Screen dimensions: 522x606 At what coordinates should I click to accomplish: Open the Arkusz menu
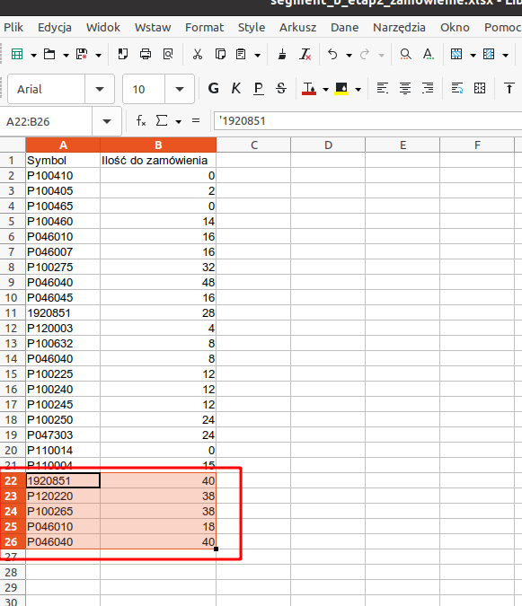tap(297, 28)
